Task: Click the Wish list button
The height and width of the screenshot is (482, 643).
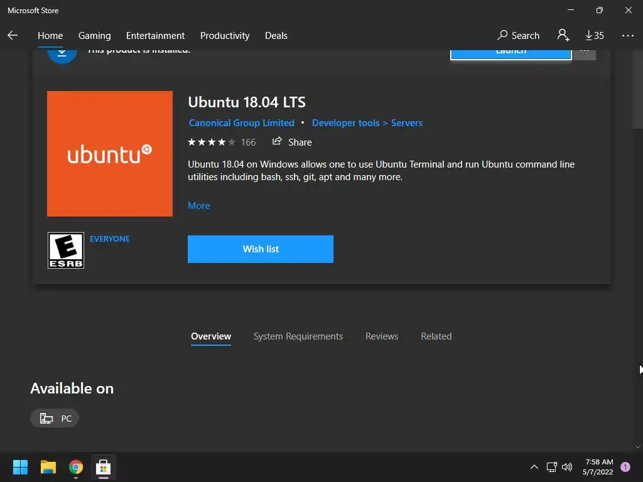Action: click(x=261, y=249)
